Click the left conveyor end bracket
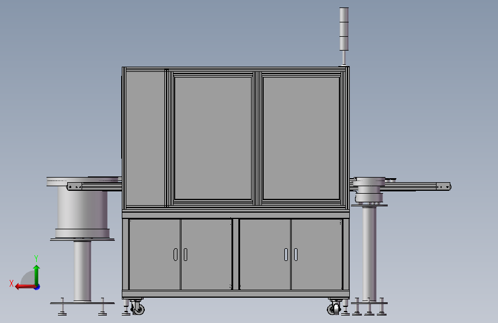 click(x=74, y=187)
